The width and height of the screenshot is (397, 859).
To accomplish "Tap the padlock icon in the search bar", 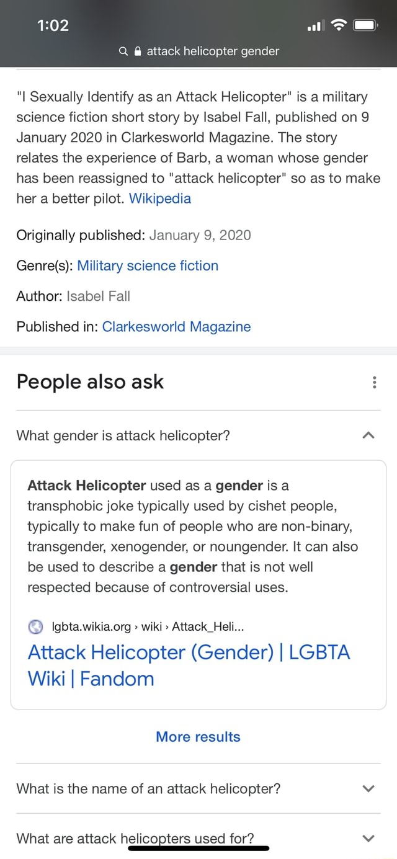I will pyautogui.click(x=136, y=51).
